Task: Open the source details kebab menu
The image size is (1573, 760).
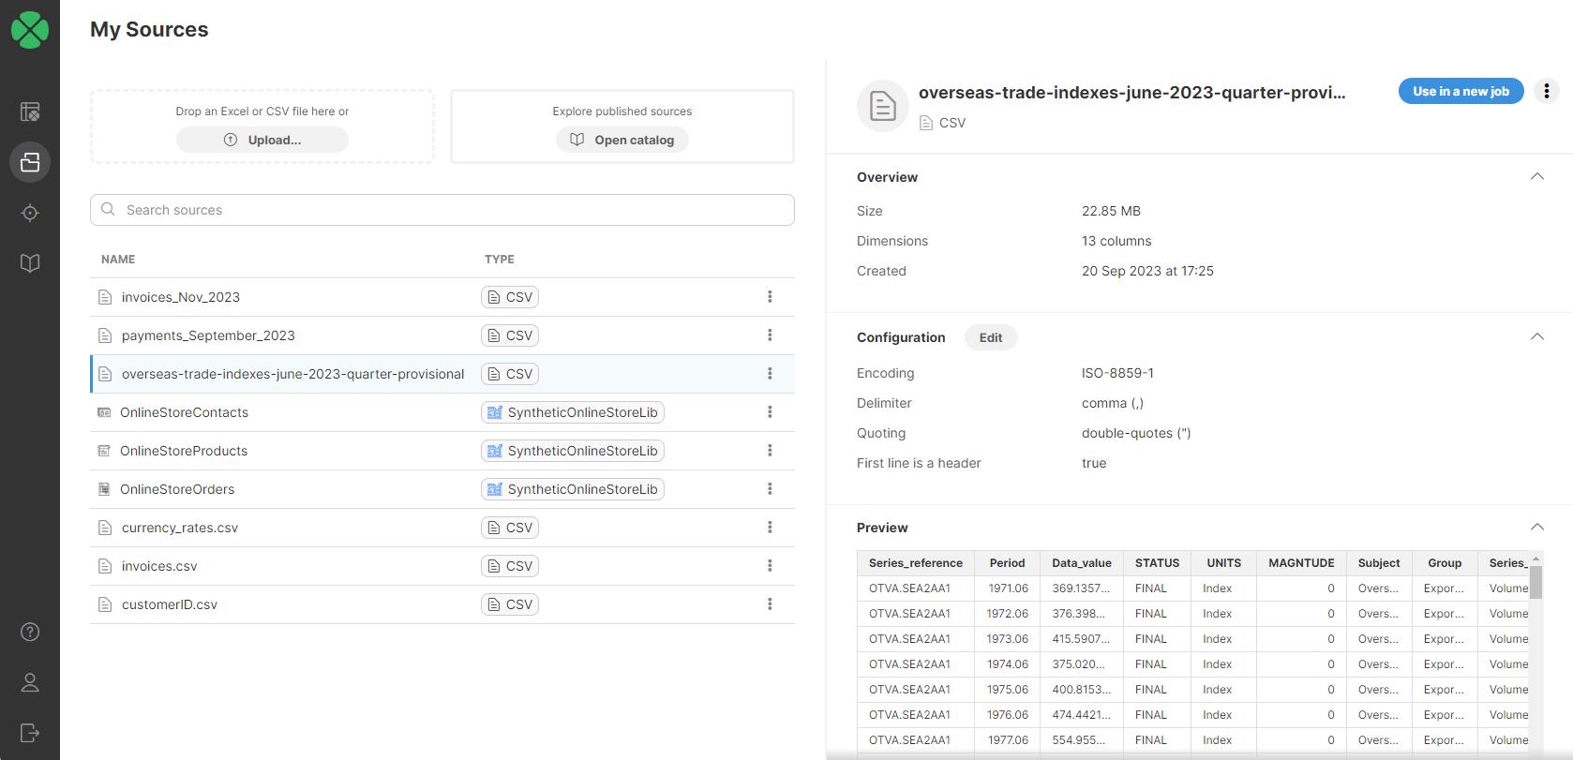Action: pos(1546,91)
